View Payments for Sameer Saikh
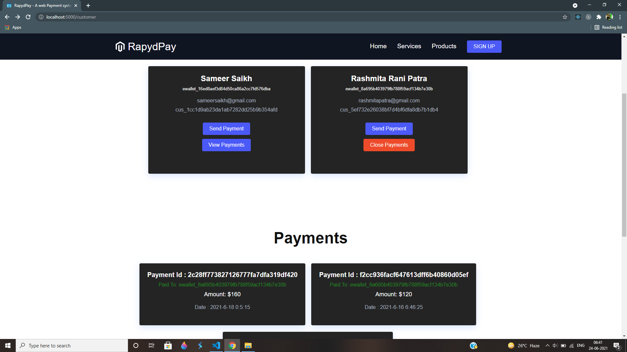Image resolution: width=627 pixels, height=352 pixels. pos(226,145)
